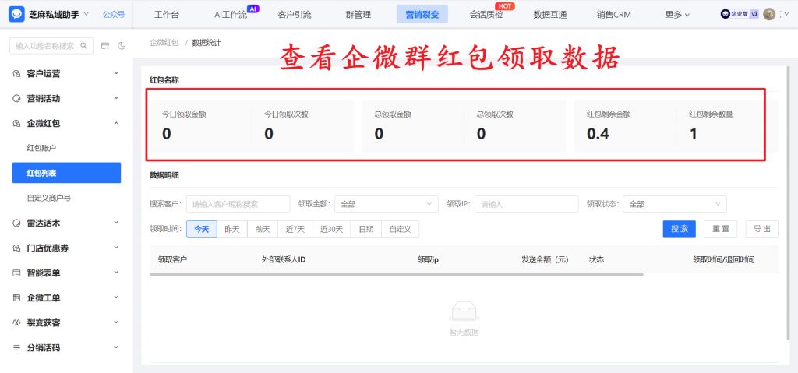Image resolution: width=798 pixels, height=373 pixels.
Task: Click the user avatar at top right
Action: pos(769,14)
